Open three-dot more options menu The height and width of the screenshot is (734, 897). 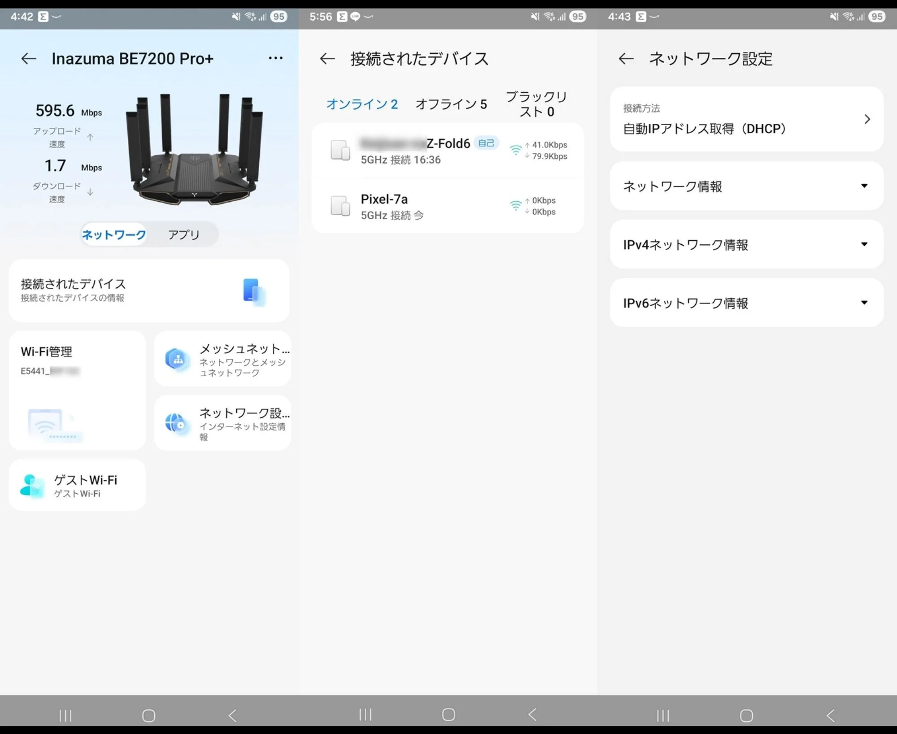pyautogui.click(x=275, y=58)
